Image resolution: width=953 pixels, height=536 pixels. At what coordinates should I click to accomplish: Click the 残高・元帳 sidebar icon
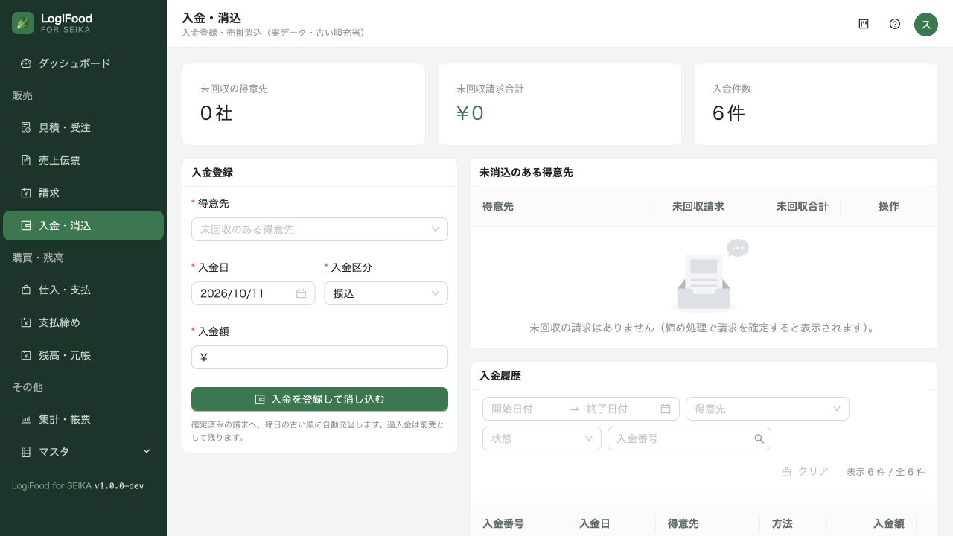[x=26, y=355]
